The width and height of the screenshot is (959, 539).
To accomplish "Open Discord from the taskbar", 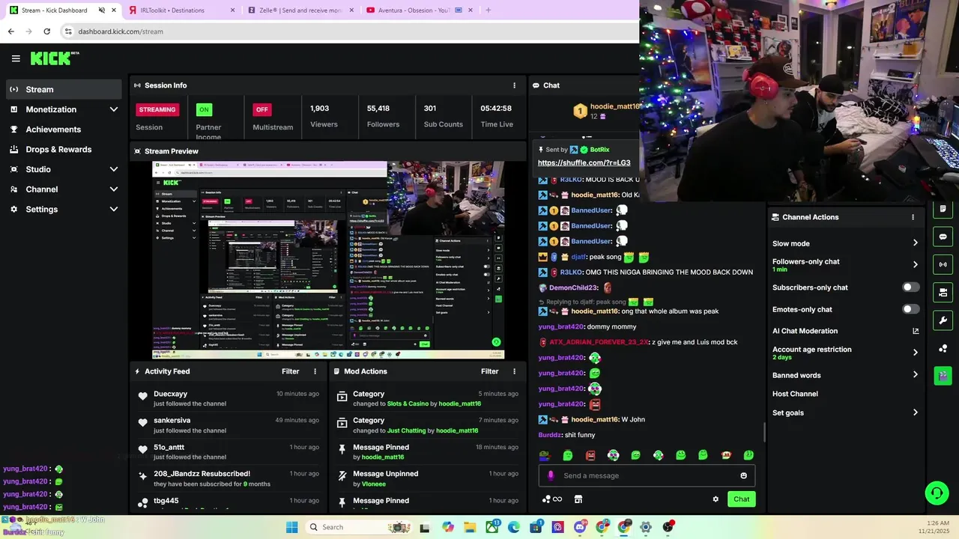I will (580, 527).
